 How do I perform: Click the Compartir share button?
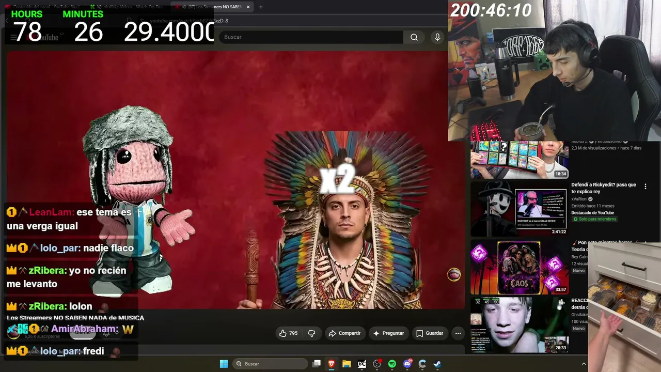[x=344, y=333]
